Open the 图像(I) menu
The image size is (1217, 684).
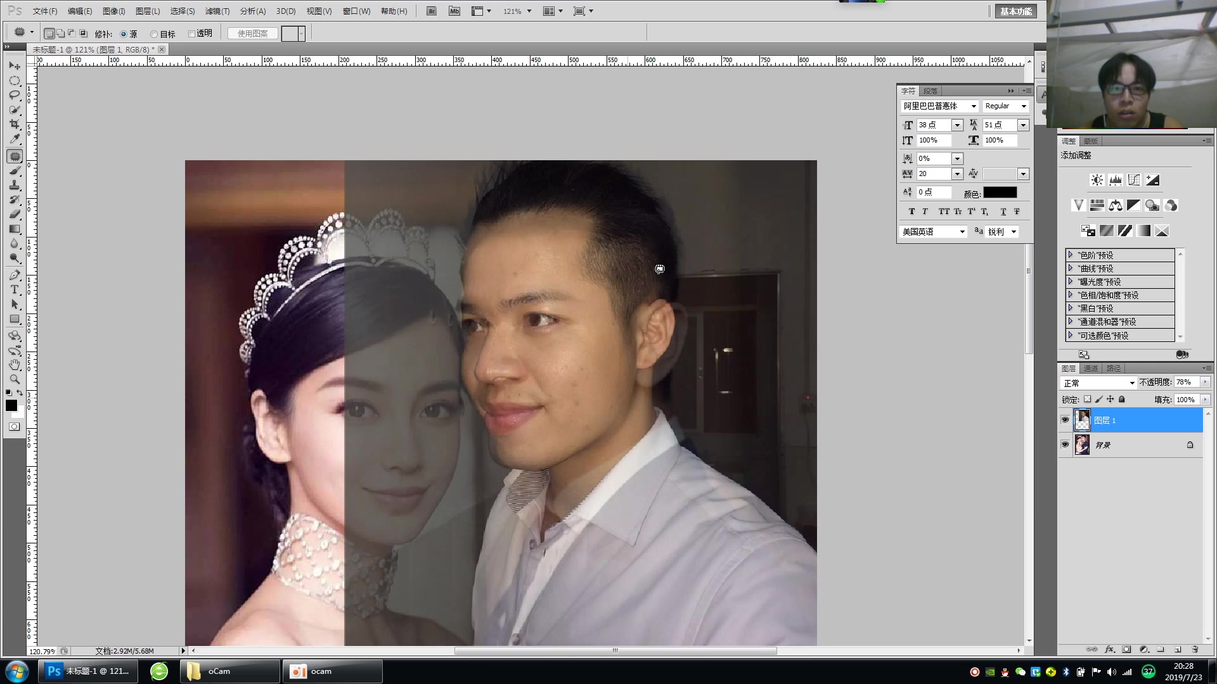click(113, 11)
